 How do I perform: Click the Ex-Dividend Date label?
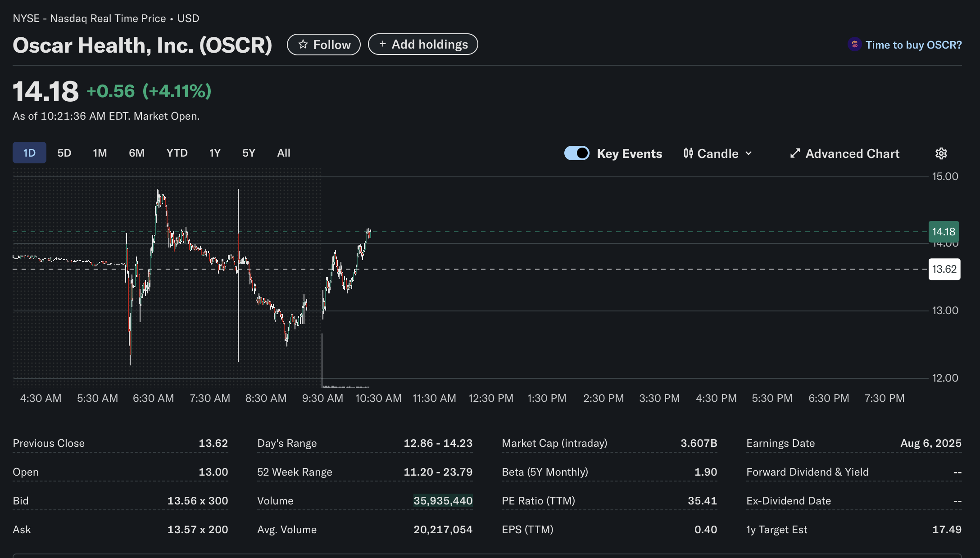coord(789,501)
